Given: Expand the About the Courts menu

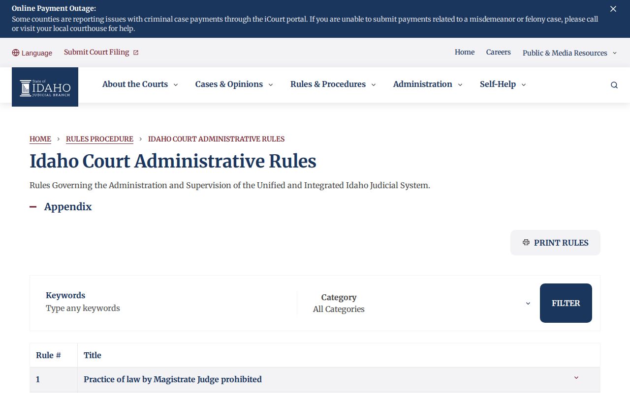Looking at the screenshot, I should pyautogui.click(x=140, y=84).
